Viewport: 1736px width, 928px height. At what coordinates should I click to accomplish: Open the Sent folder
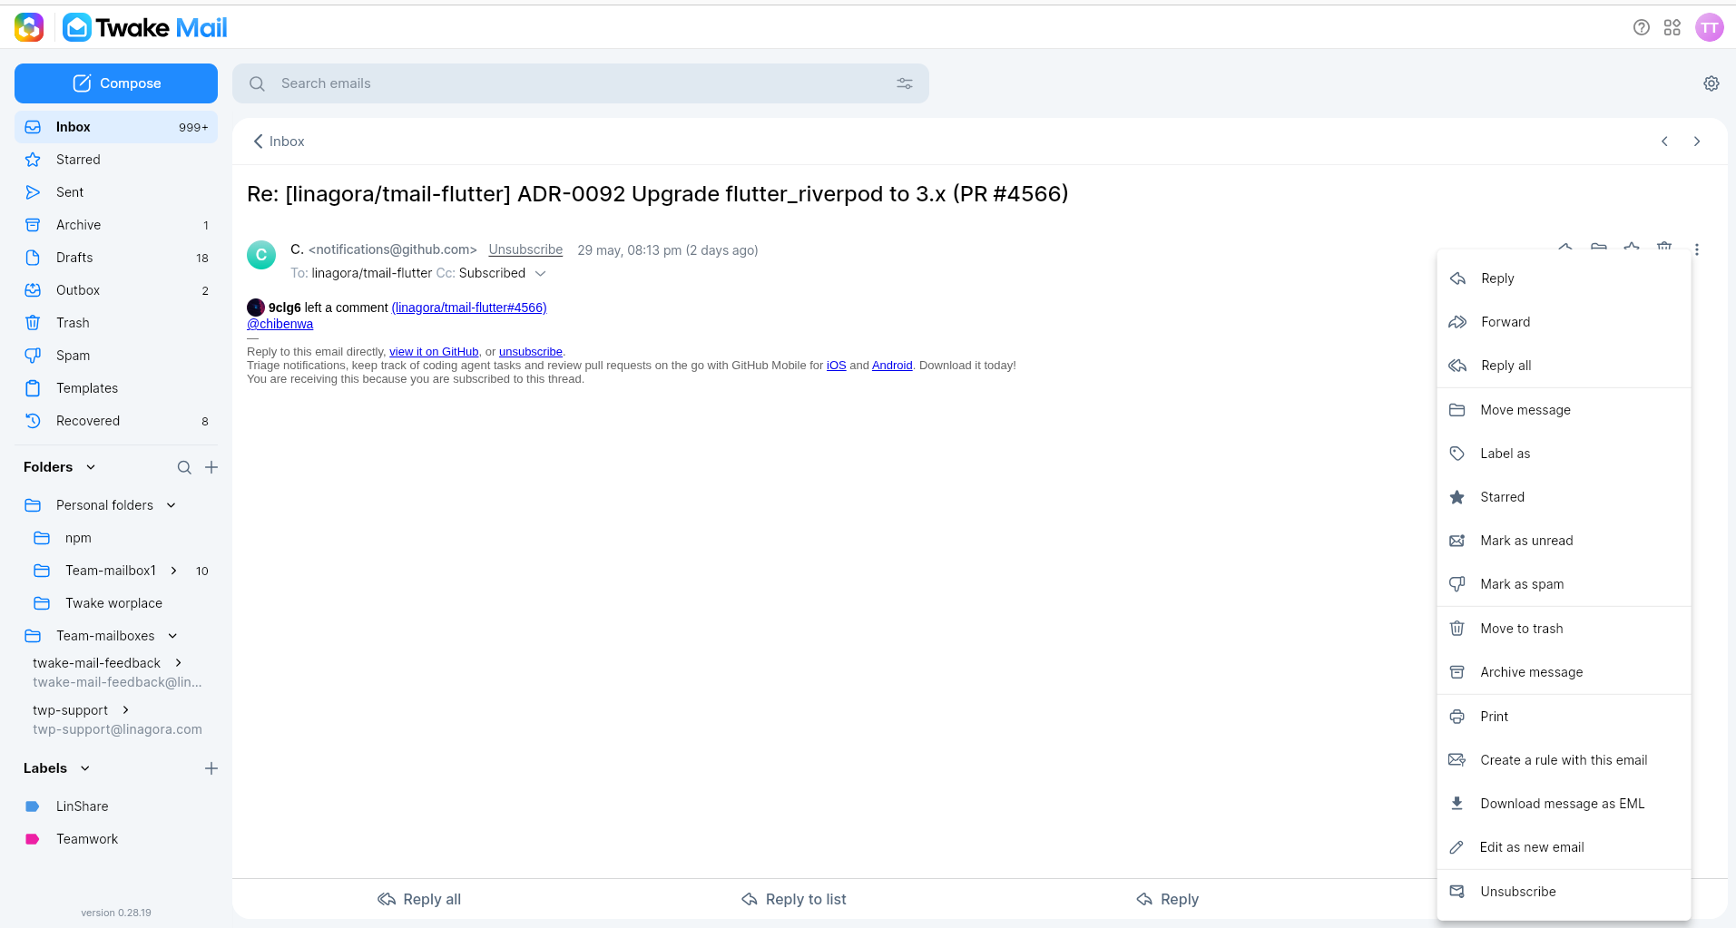(116, 192)
